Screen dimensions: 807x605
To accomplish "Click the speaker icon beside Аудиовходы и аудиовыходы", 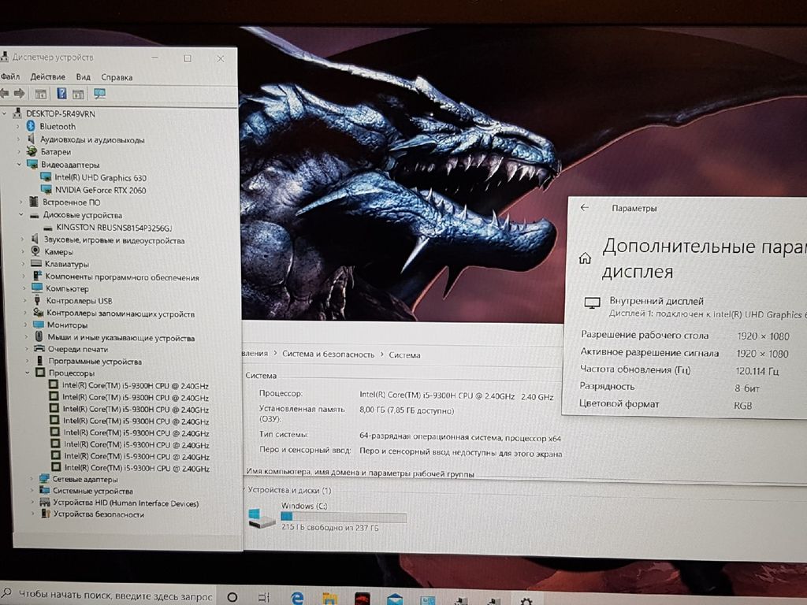I will (x=32, y=139).
